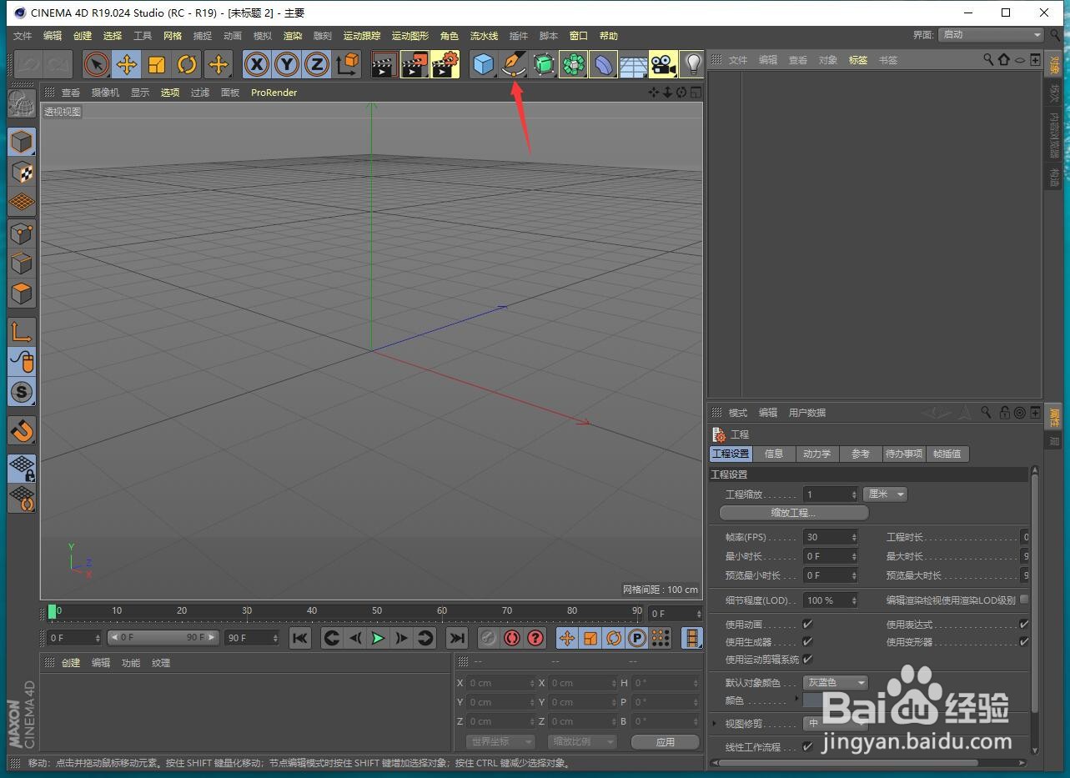Toggle coordinate system icon
1070x778 pixels.
tap(347, 64)
